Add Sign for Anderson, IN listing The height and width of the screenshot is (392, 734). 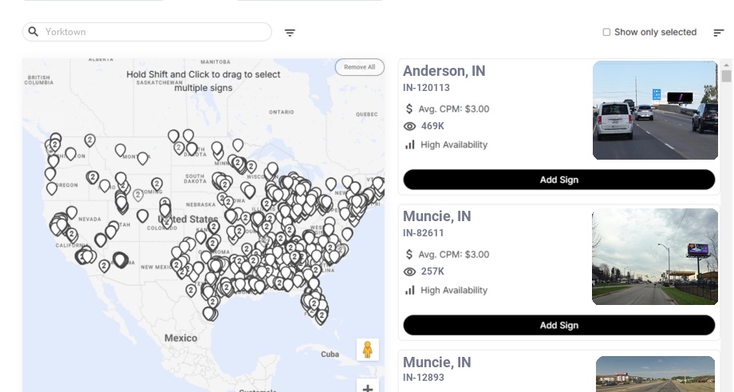[x=558, y=180]
